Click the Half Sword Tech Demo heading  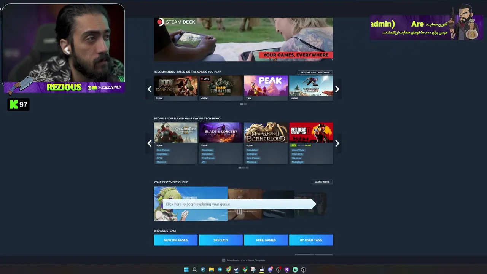click(202, 118)
